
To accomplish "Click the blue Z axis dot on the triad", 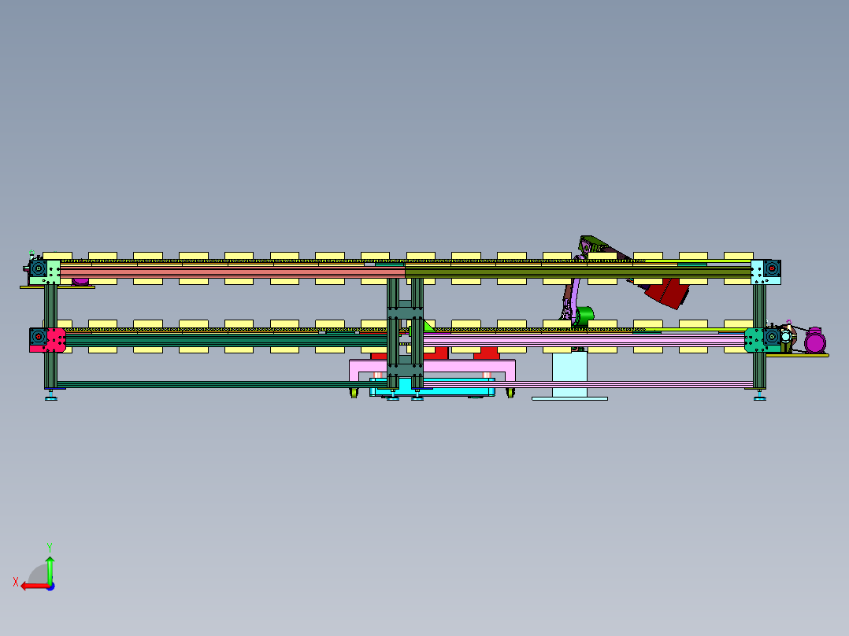I will pos(50,586).
